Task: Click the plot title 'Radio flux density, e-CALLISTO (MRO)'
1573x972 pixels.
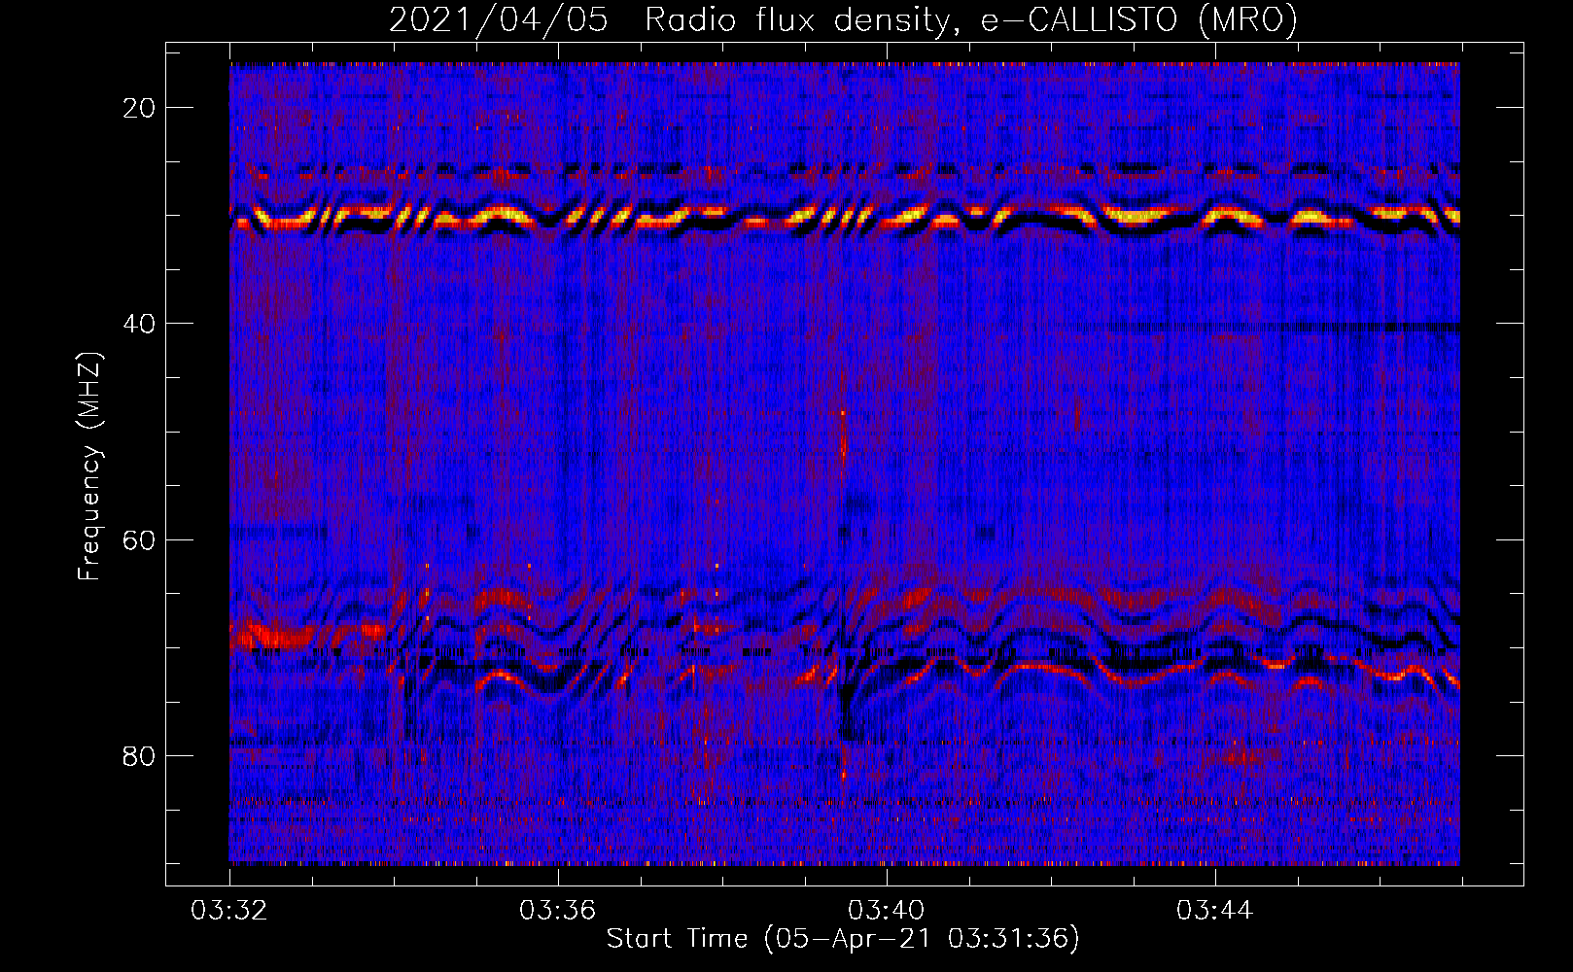Action: pos(971,20)
